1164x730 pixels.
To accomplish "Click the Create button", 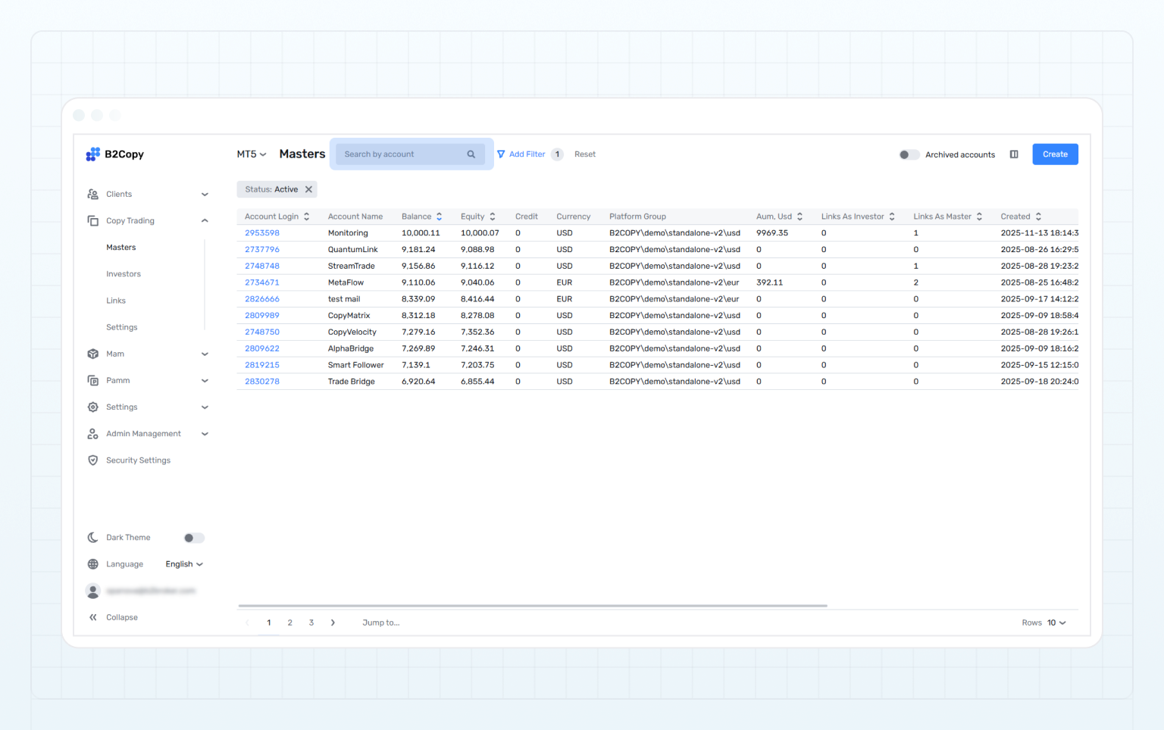I will click(x=1055, y=154).
